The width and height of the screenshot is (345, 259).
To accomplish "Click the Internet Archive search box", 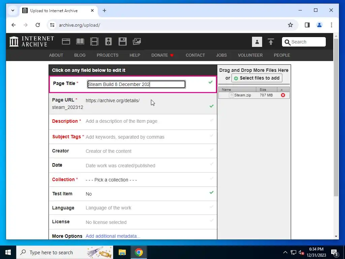I will pyautogui.click(x=304, y=42).
